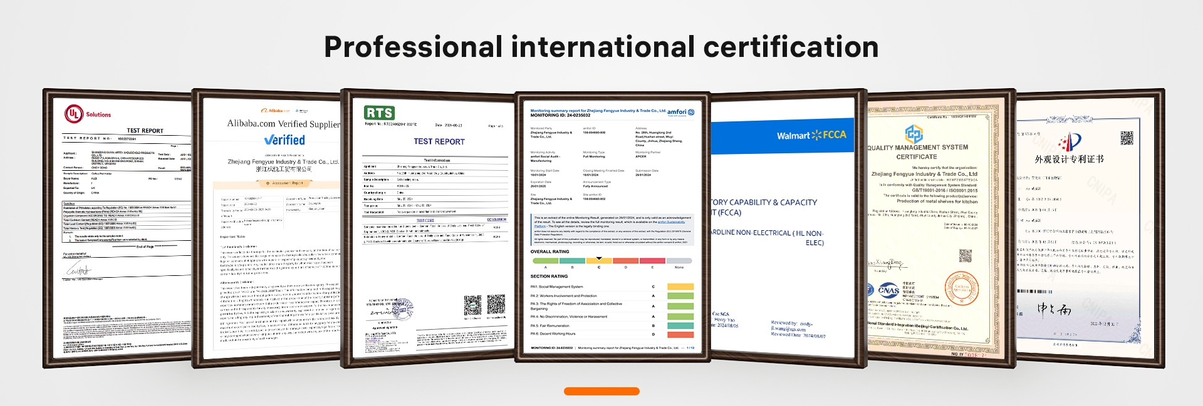Click the UL Solutions logo
This screenshot has width=1203, height=406.
87,114
